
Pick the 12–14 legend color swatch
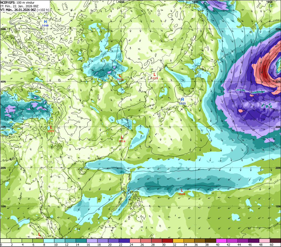pos(71,241)
